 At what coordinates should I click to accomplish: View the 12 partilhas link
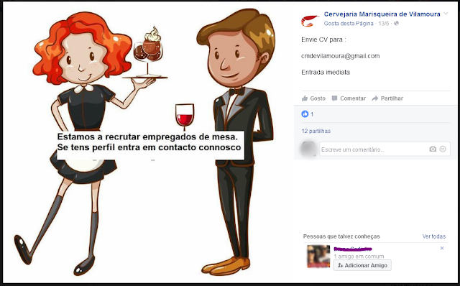click(316, 131)
